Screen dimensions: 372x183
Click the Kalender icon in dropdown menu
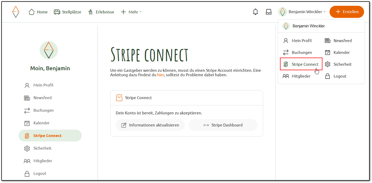tap(327, 53)
